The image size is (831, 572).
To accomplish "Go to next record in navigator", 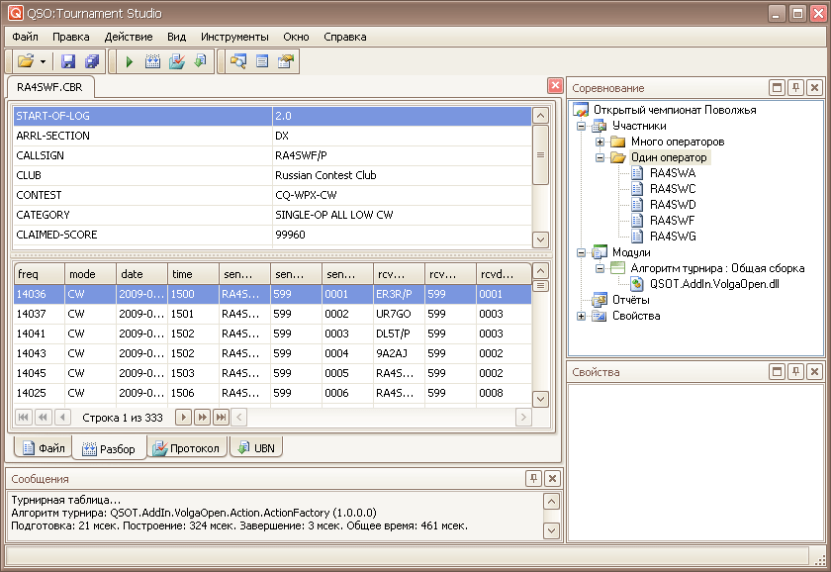I will (182, 418).
